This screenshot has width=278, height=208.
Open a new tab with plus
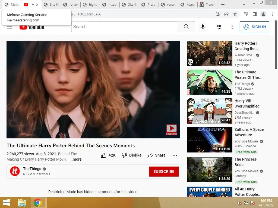(223, 5)
